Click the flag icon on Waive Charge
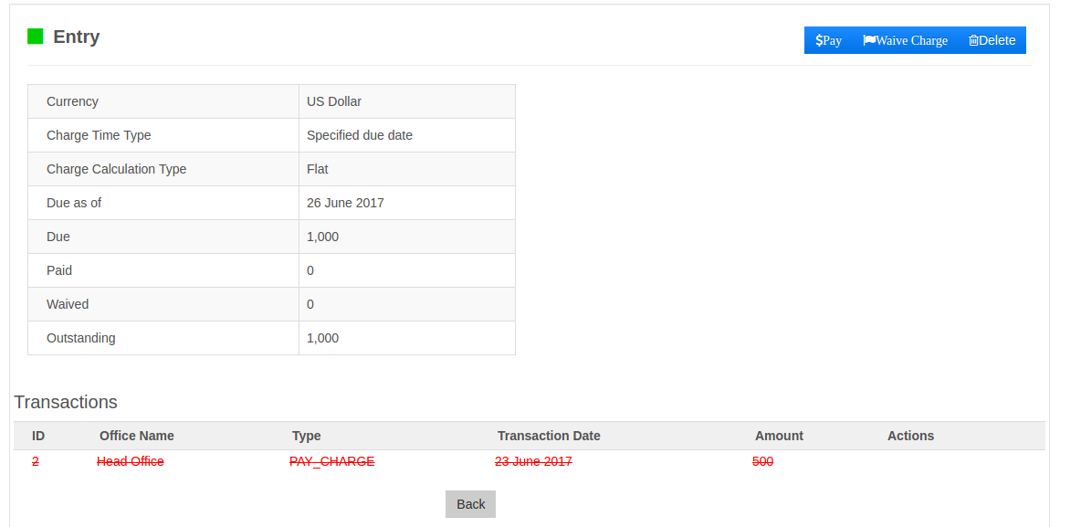This screenshot has height=527, width=1081. click(x=868, y=40)
